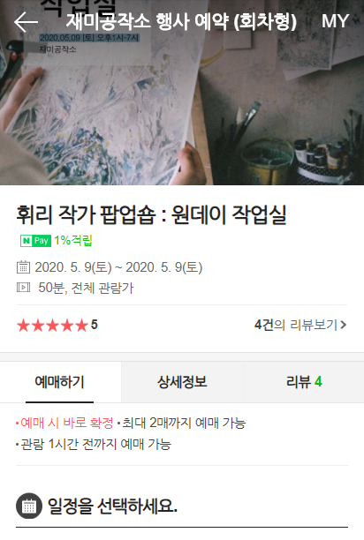
Task: Click the round calendar icon by 일정을 선택하세요
Action: click(29, 506)
